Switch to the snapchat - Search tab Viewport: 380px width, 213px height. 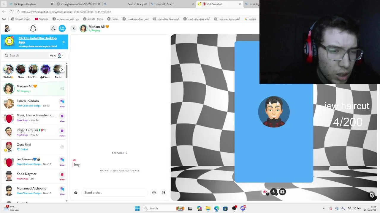click(172, 4)
